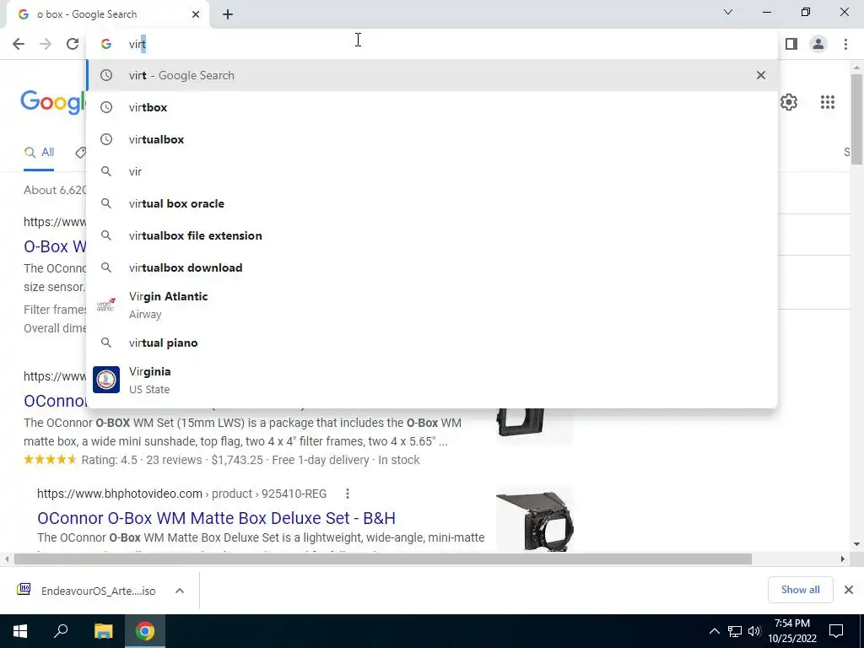Select the 'Virgin Atlantic' Airway suggestion
Screen dimensions: 864x648
coord(432,305)
